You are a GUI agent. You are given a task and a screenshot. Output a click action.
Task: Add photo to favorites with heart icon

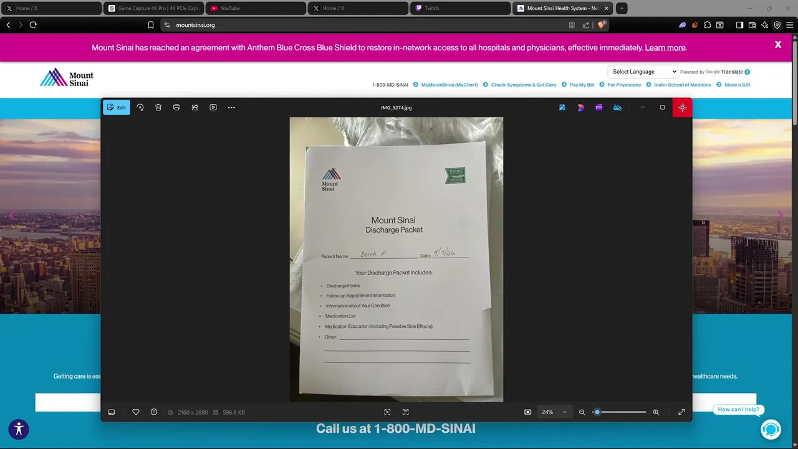136,412
